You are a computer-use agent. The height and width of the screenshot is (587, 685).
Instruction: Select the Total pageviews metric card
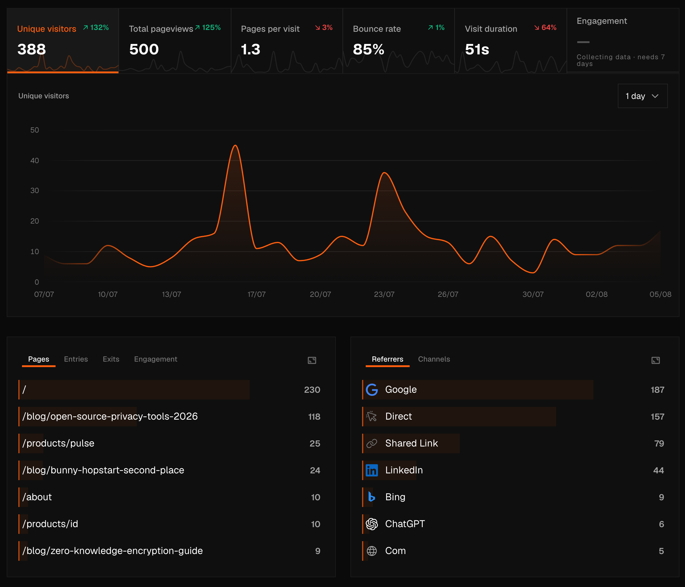(x=175, y=41)
